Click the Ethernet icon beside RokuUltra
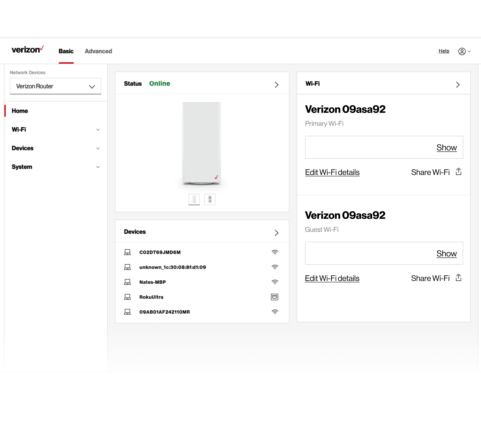 [274, 297]
